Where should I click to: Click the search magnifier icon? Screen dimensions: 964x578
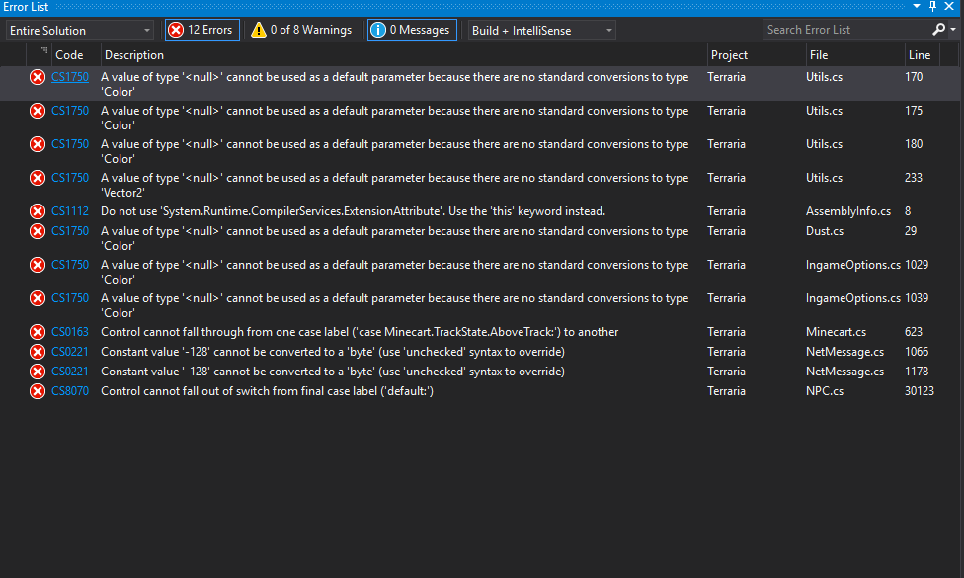939,30
